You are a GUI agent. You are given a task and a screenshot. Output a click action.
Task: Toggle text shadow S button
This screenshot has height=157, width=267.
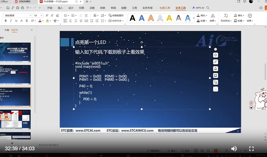27,21
